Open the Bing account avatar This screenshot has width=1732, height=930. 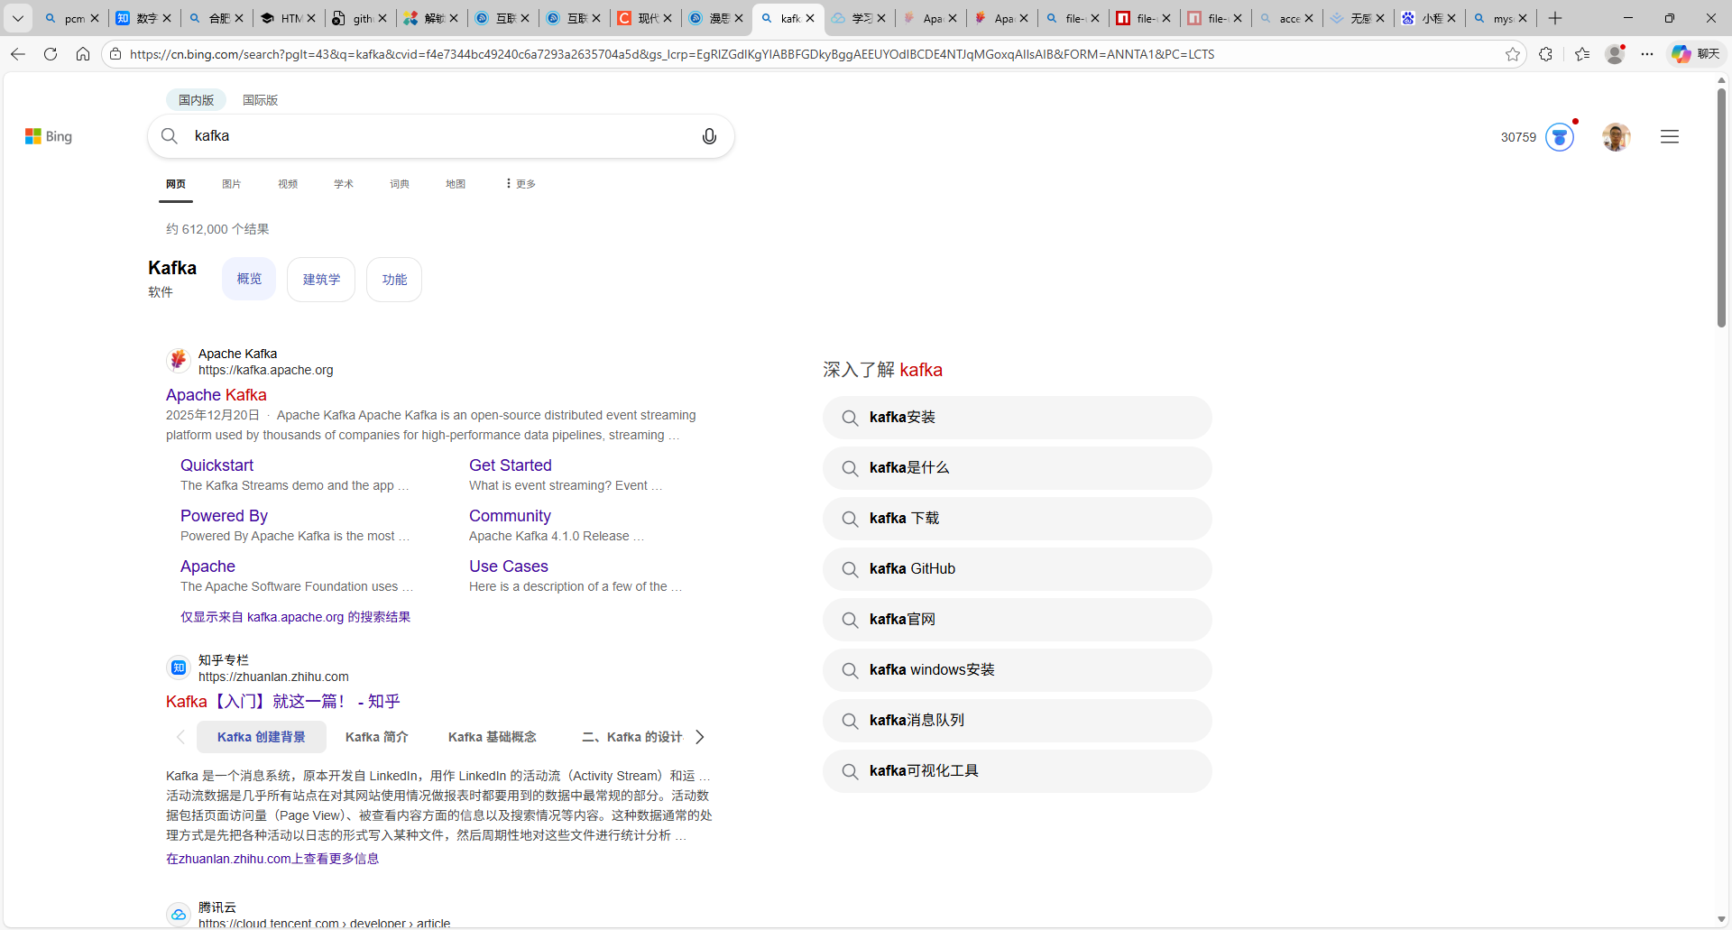1616,137
